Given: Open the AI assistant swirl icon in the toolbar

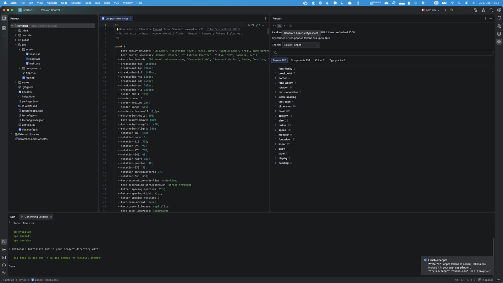Looking at the screenshot, I should point(475,10).
